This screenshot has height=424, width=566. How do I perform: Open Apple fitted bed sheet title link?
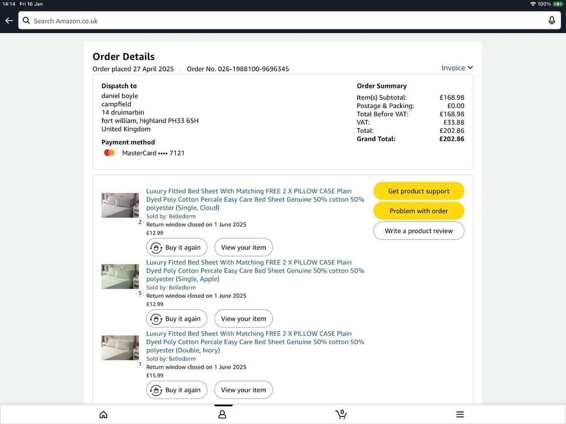pos(255,271)
